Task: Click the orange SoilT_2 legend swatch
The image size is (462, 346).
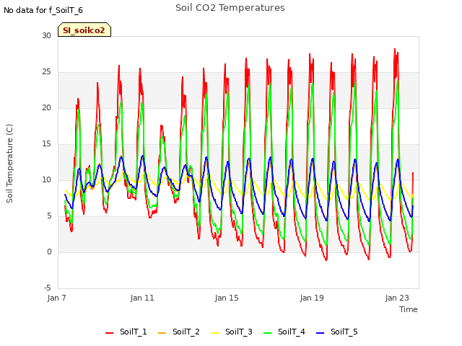Action: tap(162, 333)
